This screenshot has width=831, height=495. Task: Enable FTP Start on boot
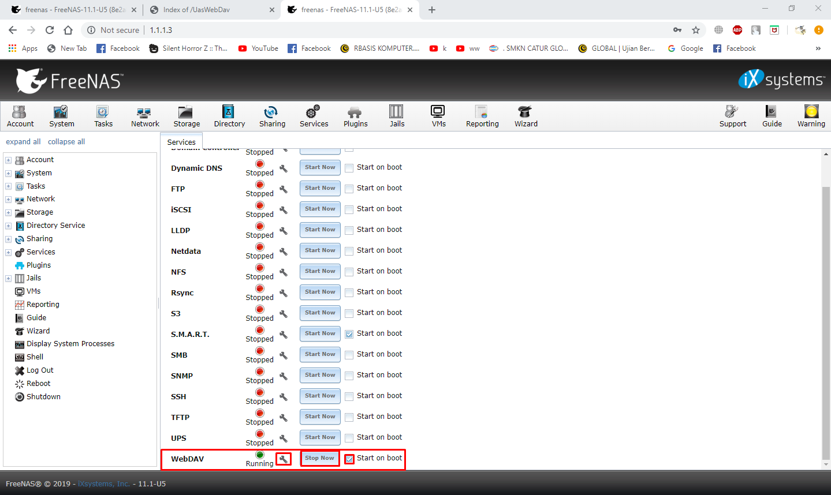pos(349,189)
